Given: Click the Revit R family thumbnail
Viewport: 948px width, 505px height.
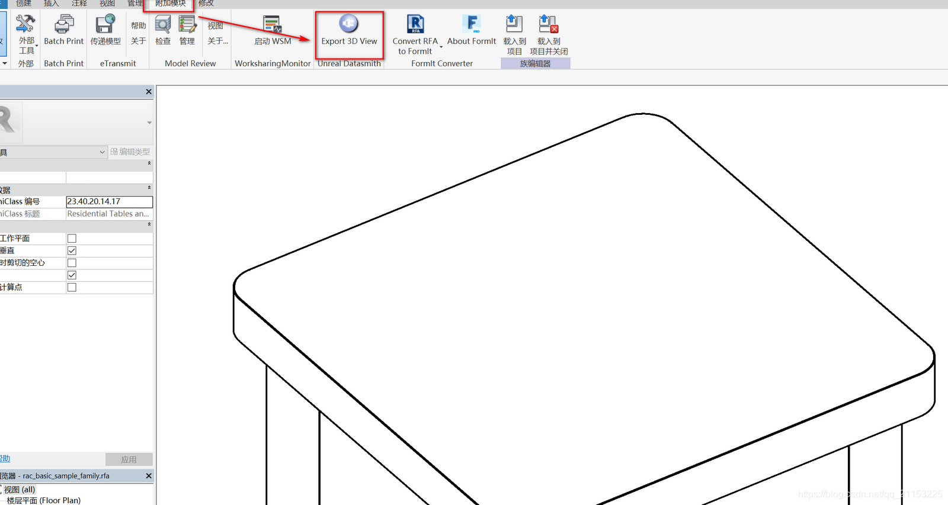Looking at the screenshot, I should coord(10,122).
